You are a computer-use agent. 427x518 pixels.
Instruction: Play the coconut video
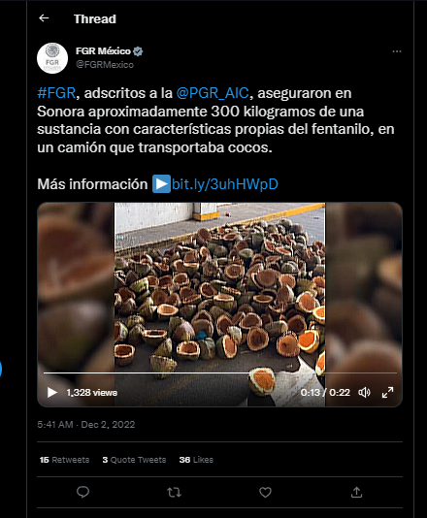[x=51, y=393]
